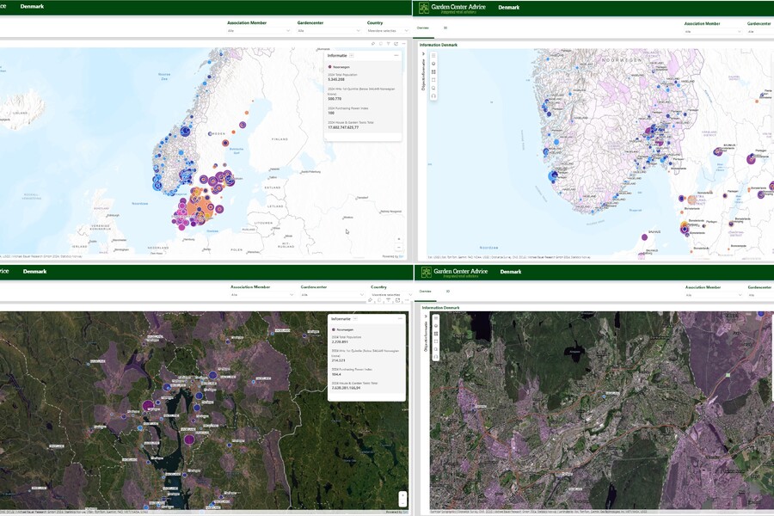
Task: Select the 3D tab in top-right panel
Action: click(x=445, y=28)
